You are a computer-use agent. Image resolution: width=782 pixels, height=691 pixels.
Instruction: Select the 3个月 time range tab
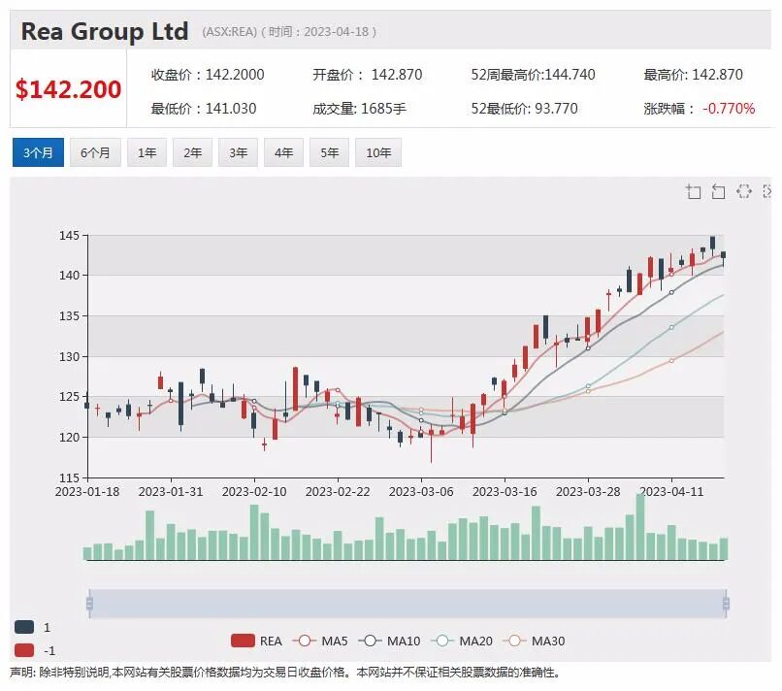tap(38, 152)
